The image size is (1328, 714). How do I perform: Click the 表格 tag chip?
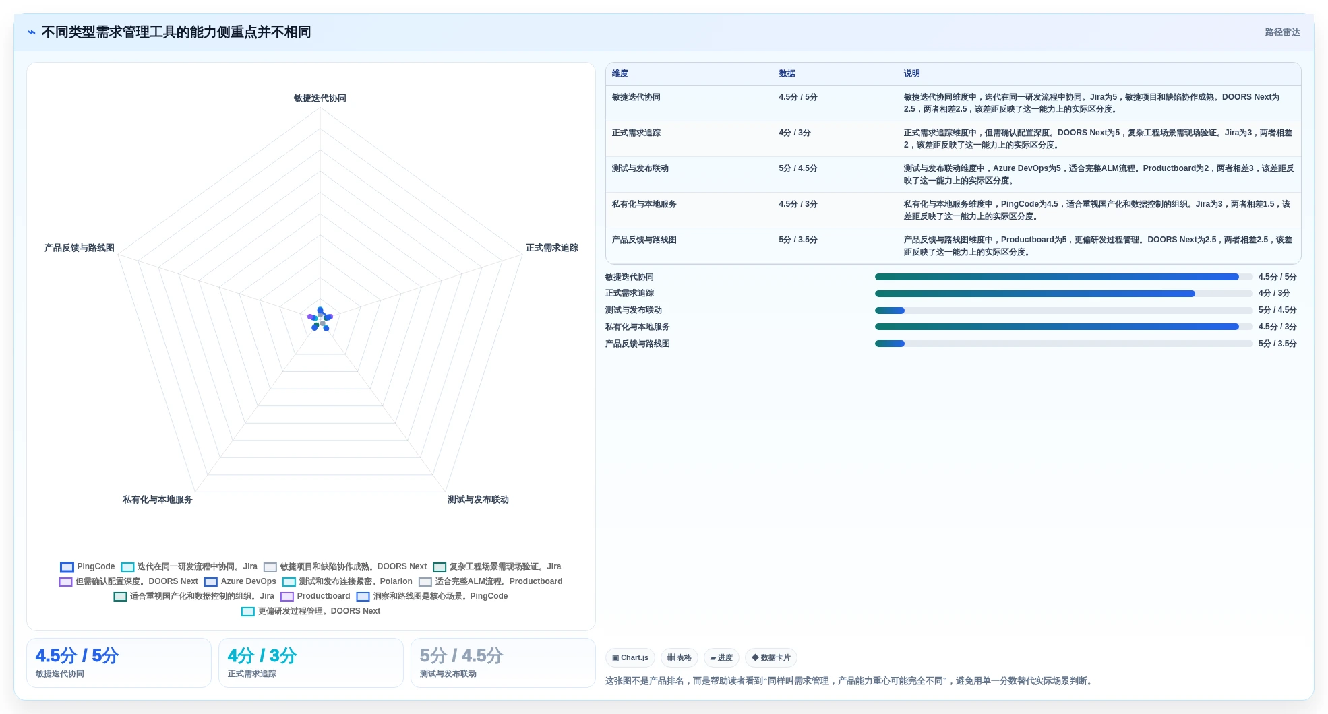[680, 658]
